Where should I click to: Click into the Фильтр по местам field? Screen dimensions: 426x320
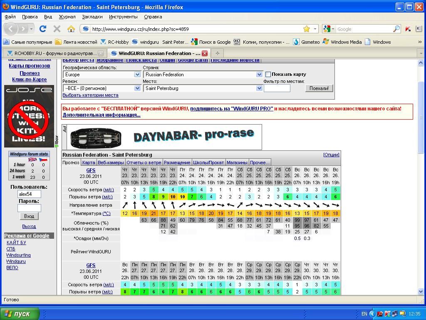tap(277, 88)
